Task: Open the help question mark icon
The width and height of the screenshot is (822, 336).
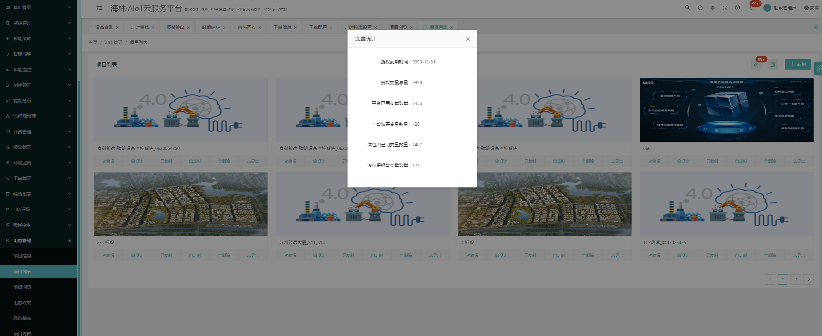Action: [x=700, y=8]
